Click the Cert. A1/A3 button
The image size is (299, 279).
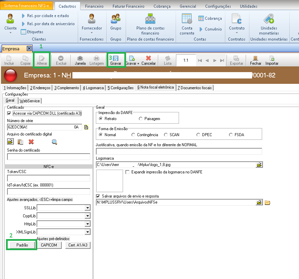(78, 245)
